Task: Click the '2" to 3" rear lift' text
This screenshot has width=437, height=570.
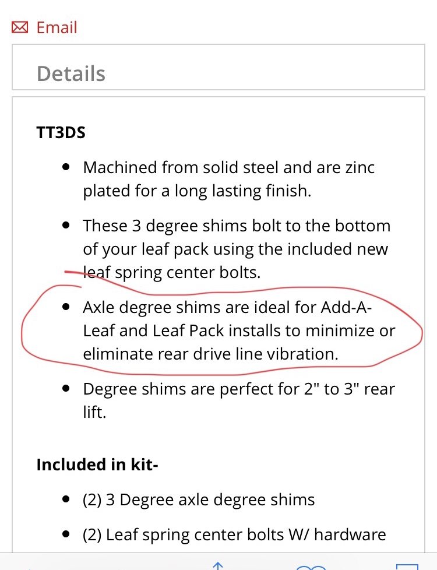Action: point(239,400)
